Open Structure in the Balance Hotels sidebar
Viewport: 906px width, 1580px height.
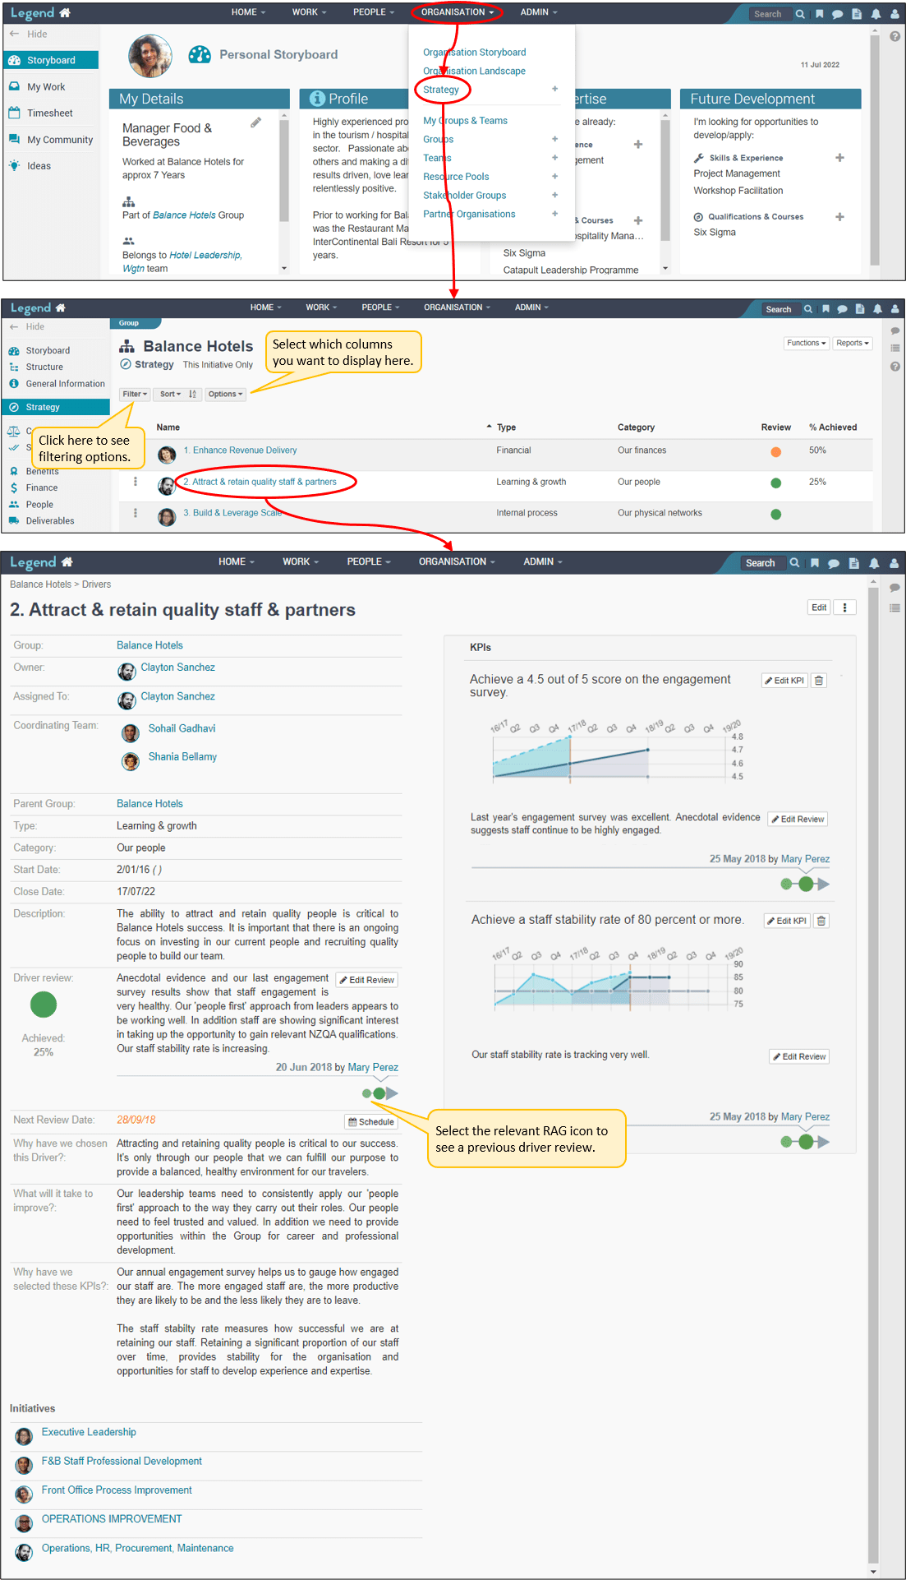[44, 367]
